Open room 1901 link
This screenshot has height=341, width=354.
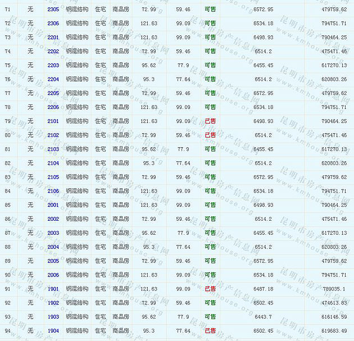53,289
